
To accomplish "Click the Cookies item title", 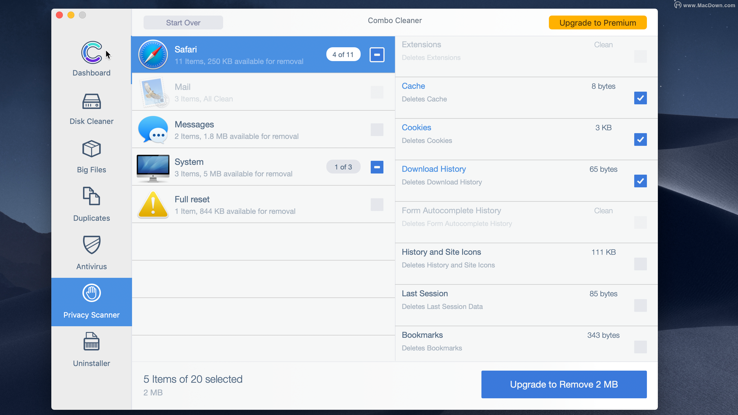I will click(417, 128).
